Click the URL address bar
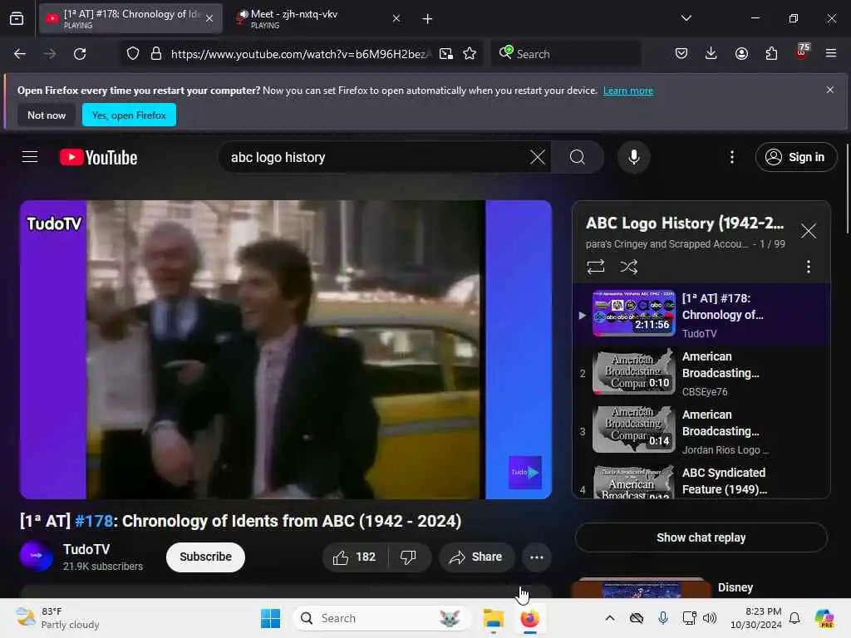The image size is (851, 638). (x=300, y=54)
